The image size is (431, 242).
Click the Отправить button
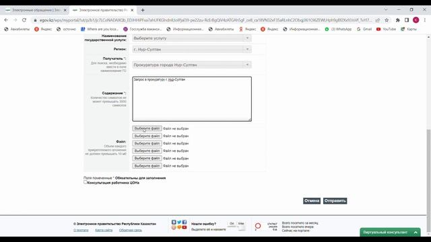pos(335,201)
